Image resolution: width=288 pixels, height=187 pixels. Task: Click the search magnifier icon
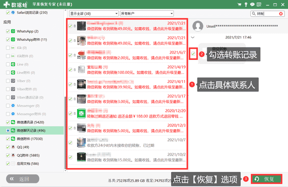(254, 14)
